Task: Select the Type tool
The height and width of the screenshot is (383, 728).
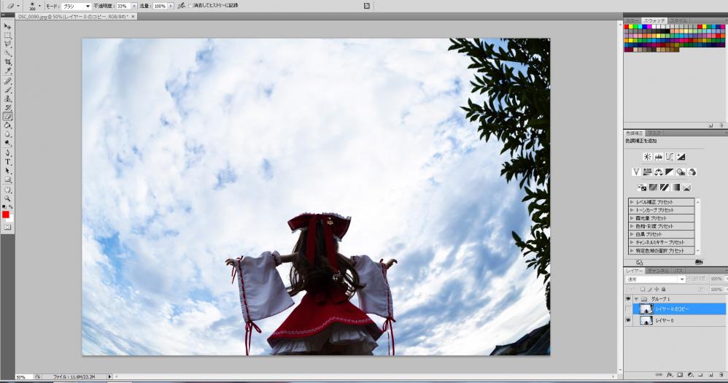Action: (x=7, y=162)
